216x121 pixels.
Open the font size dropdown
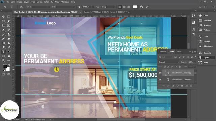click(x=93, y=7)
